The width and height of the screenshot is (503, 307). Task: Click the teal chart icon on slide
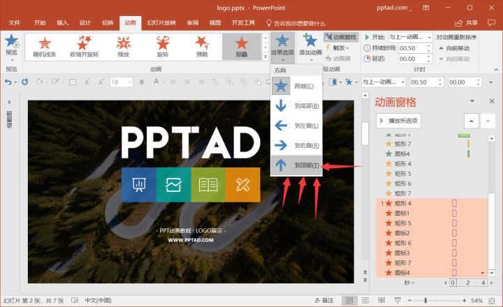pyautogui.click(x=173, y=185)
